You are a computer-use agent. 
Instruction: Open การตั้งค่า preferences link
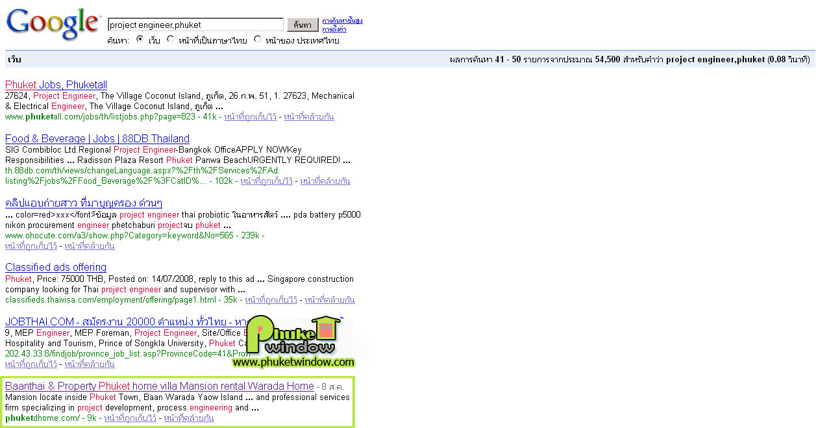coord(334,29)
